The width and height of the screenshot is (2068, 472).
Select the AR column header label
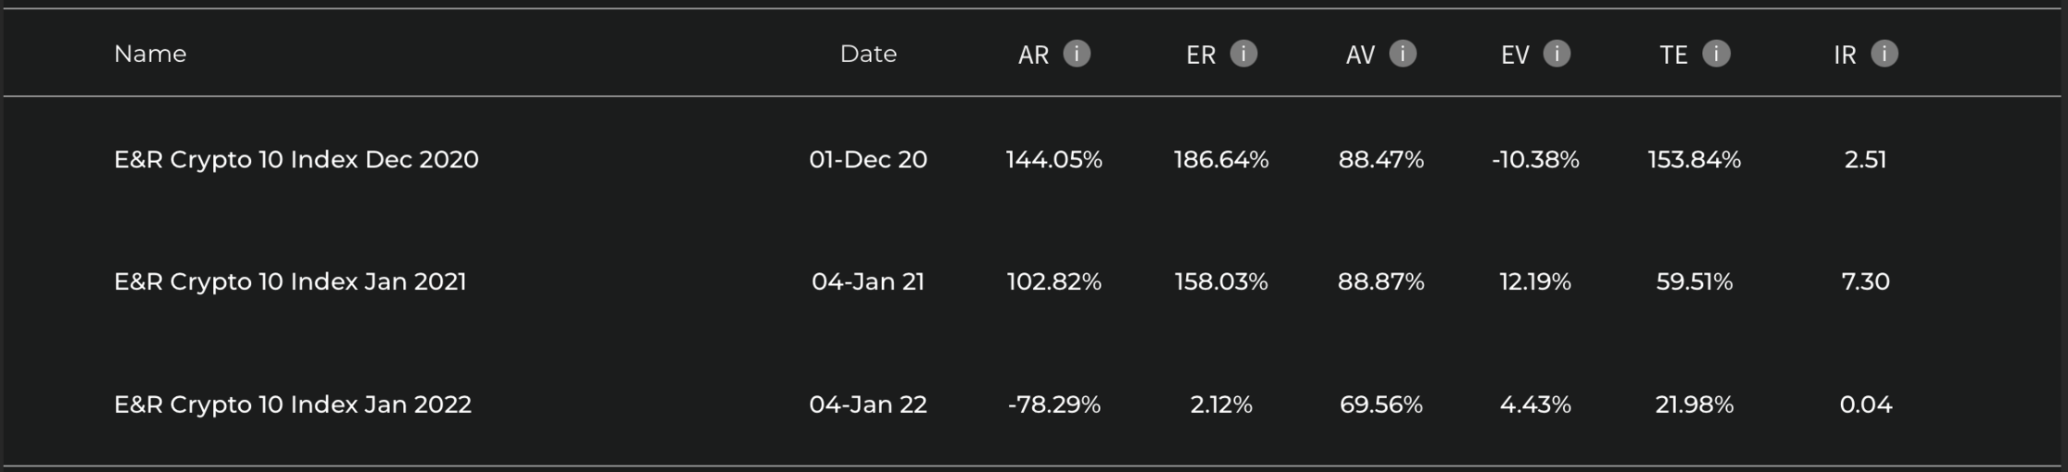[x=1033, y=55]
